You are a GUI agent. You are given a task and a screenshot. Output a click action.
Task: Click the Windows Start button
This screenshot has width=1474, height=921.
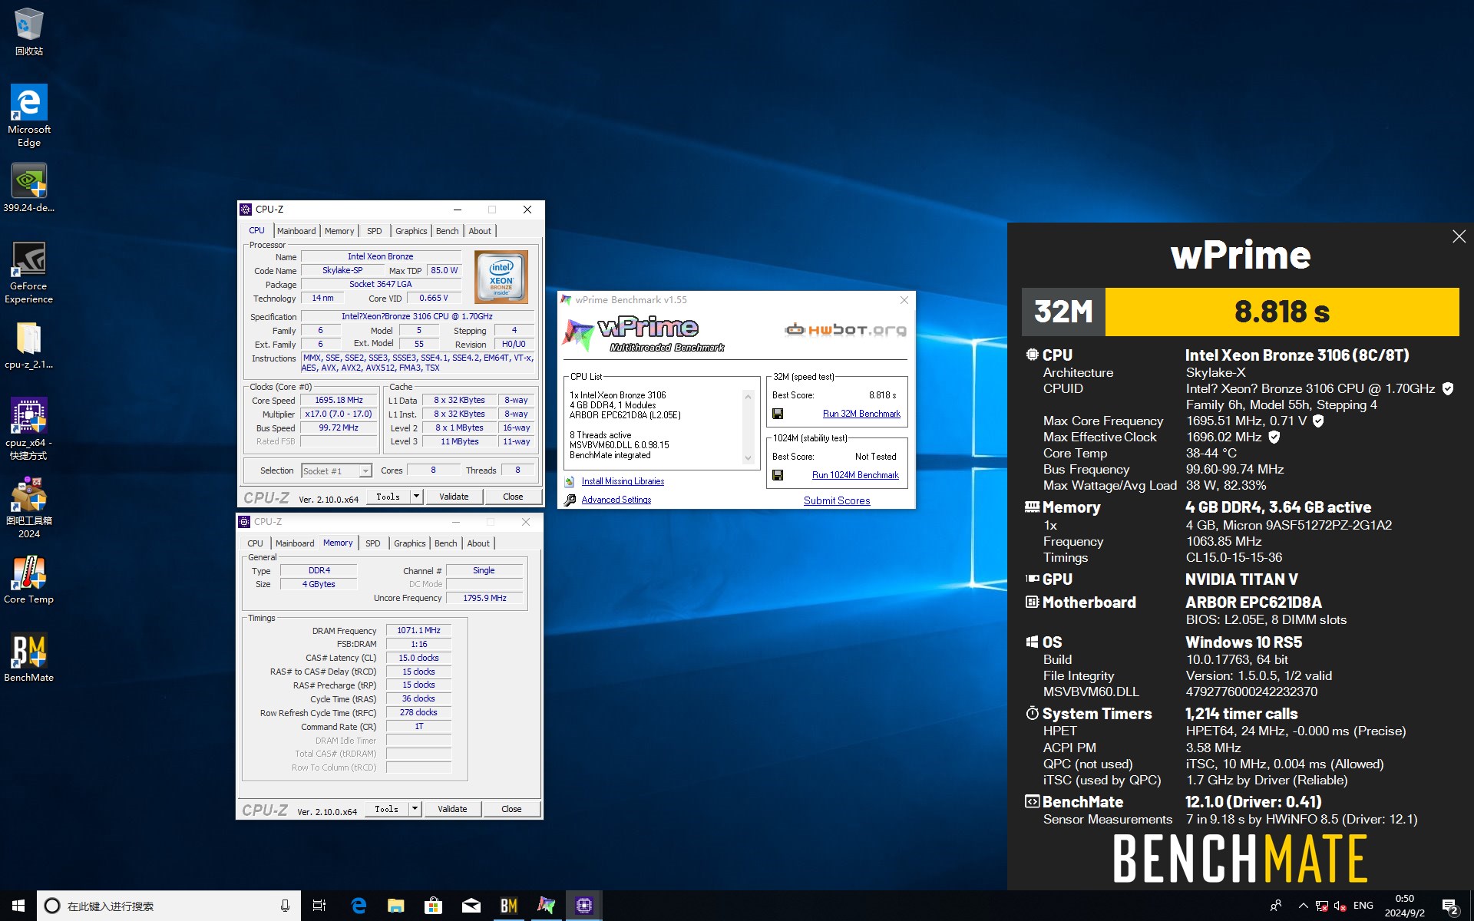[x=18, y=906]
